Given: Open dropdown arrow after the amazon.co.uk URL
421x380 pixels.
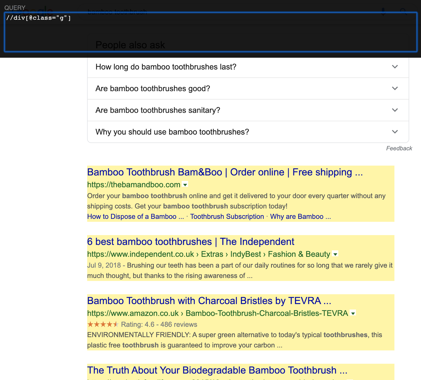Looking at the screenshot, I should click(353, 313).
